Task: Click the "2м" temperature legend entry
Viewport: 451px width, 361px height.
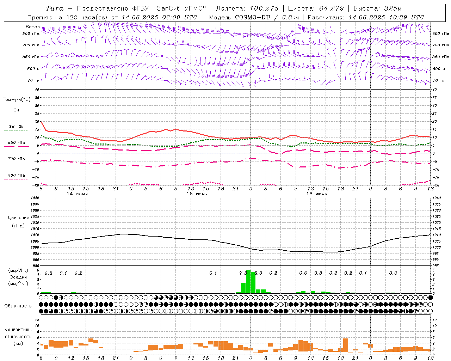Action: tap(17, 110)
